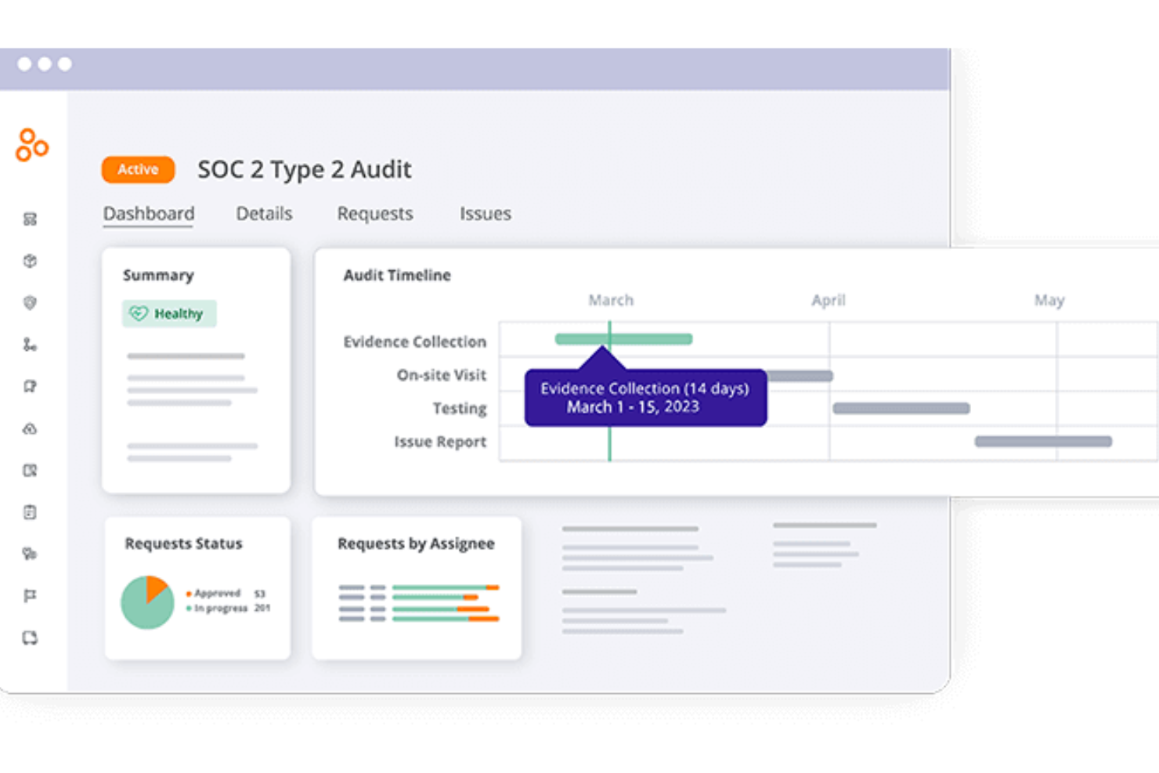Click the Active status badge
Screen dimensions: 1159x773
click(138, 169)
